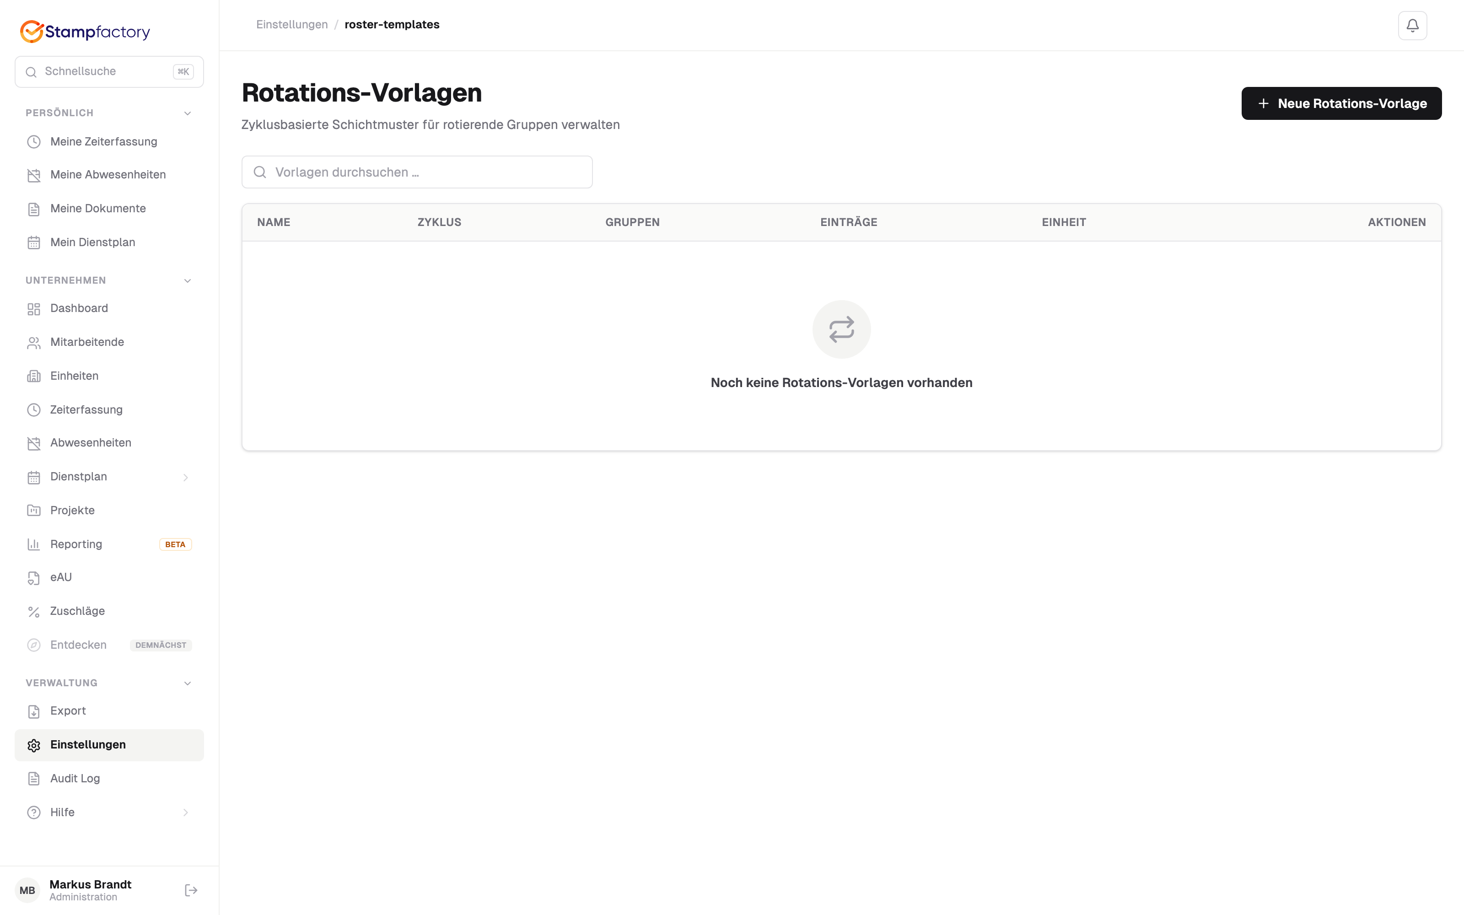Click the Einstellungen breadcrumb link
This screenshot has width=1464, height=915.
(x=291, y=25)
